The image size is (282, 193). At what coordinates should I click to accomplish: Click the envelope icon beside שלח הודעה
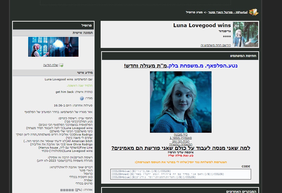61,65
